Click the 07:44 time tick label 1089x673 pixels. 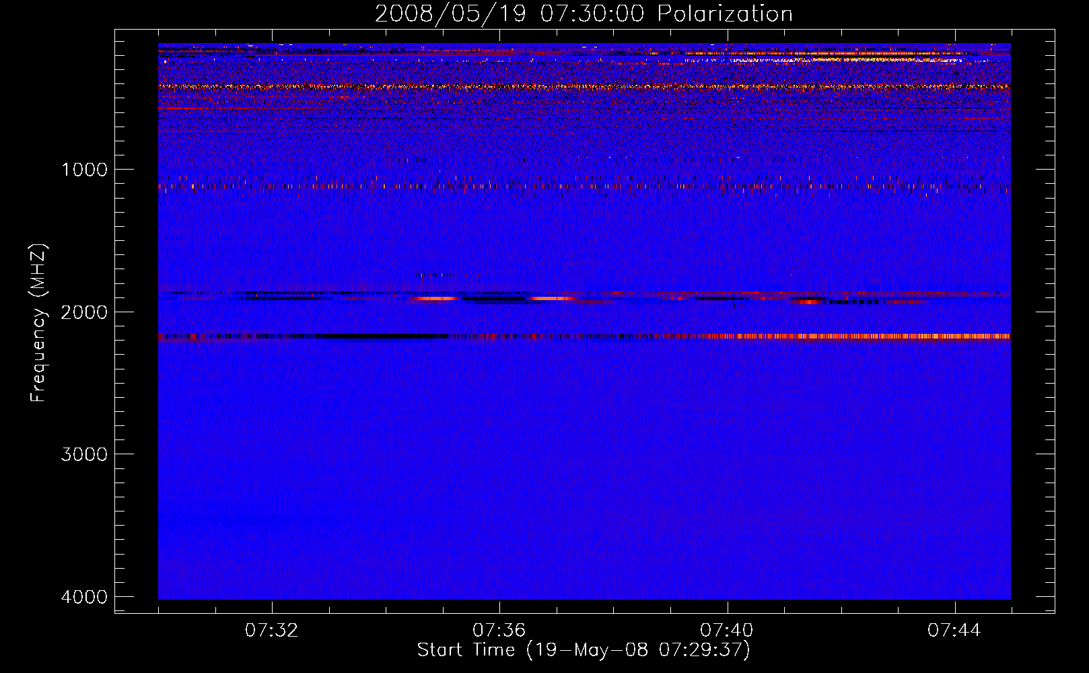pyautogui.click(x=954, y=631)
